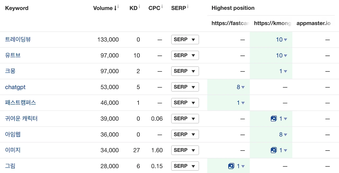Click the SERP column info icon
This screenshot has height=173, width=339.
(188, 6)
